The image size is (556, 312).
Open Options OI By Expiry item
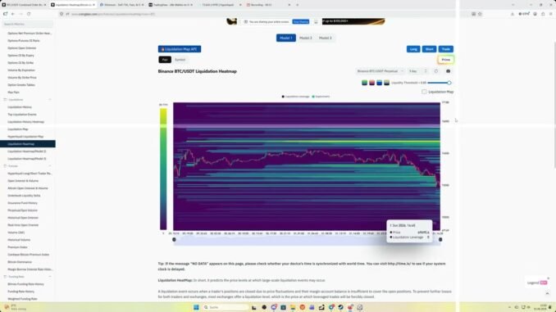click(21, 56)
